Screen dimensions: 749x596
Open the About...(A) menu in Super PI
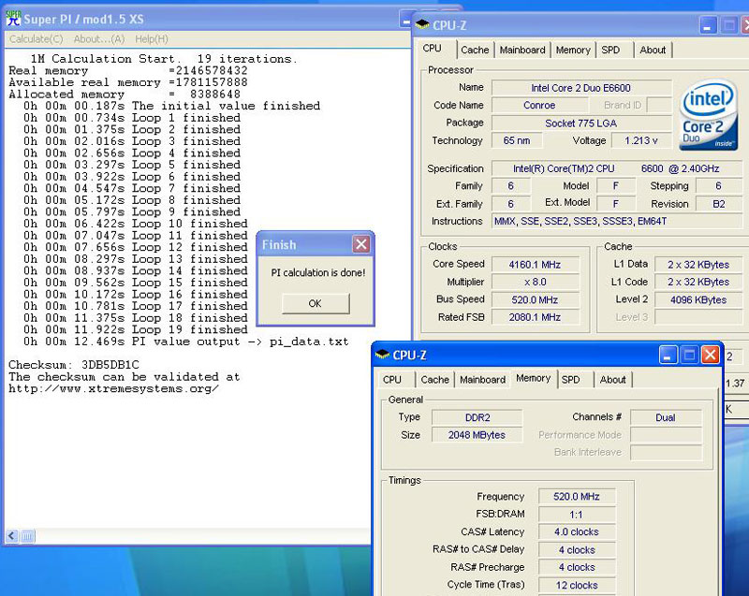tap(99, 39)
